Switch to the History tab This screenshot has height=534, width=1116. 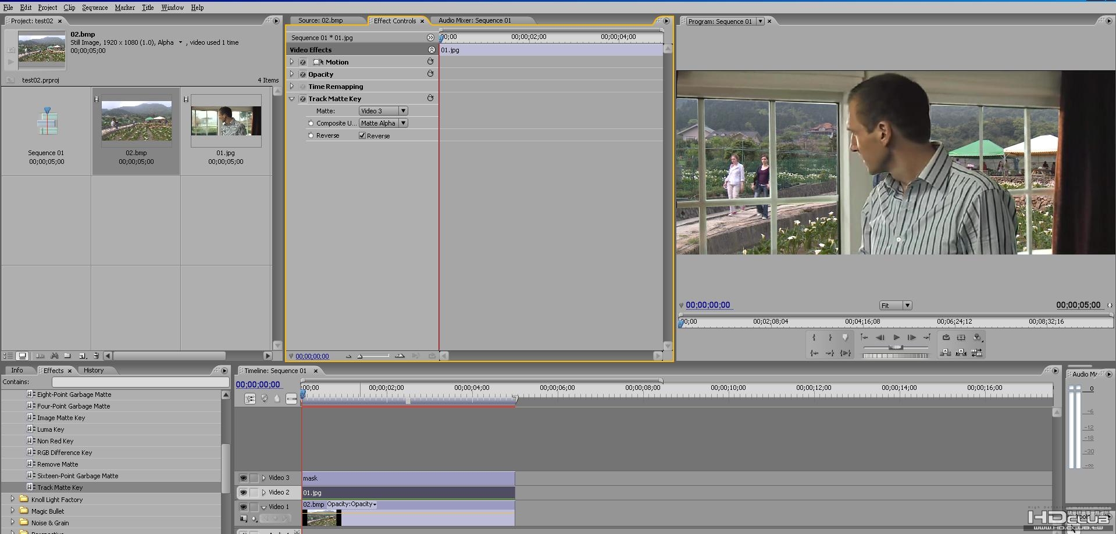[x=93, y=370]
